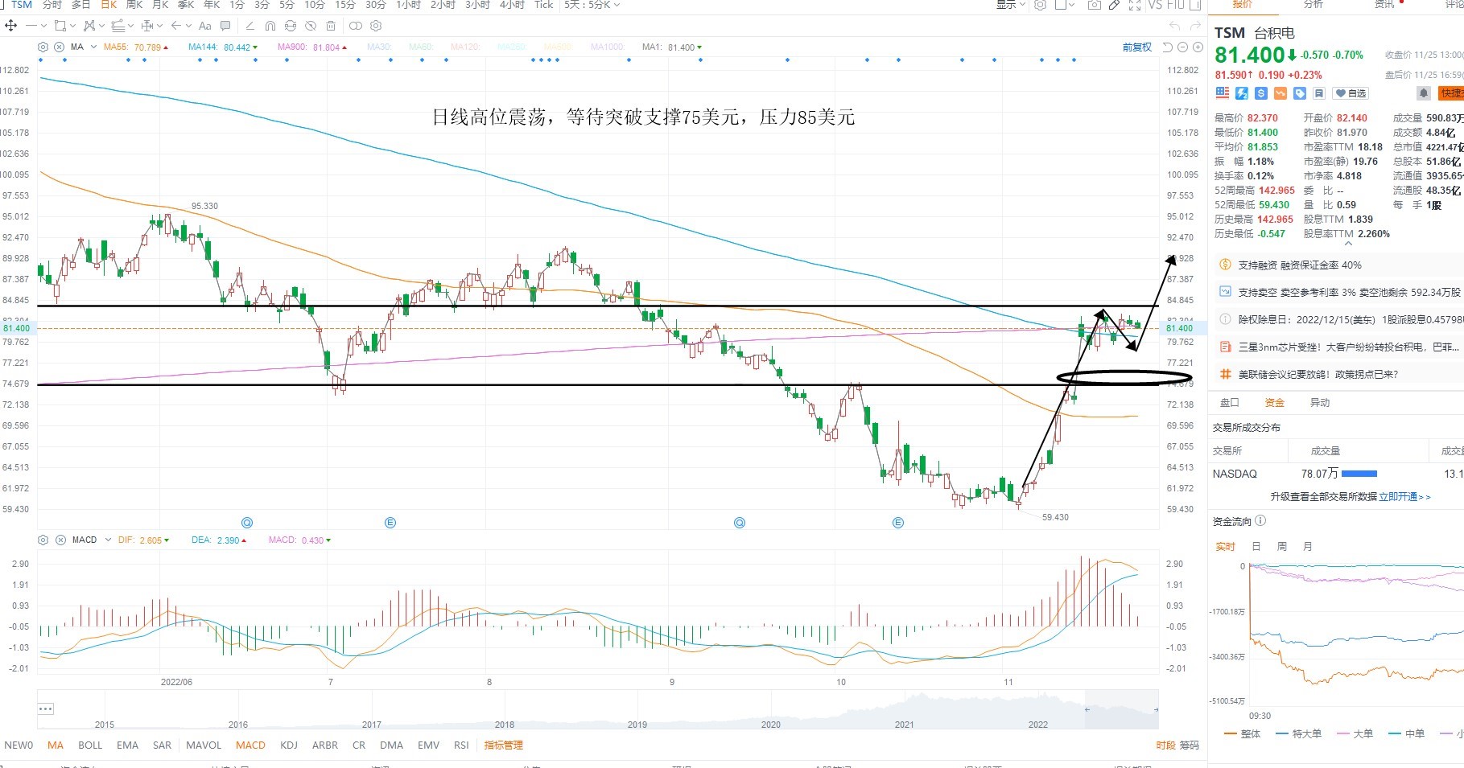Open MA indicator settings gear
Image resolution: width=1464 pixels, height=768 pixels.
43,47
